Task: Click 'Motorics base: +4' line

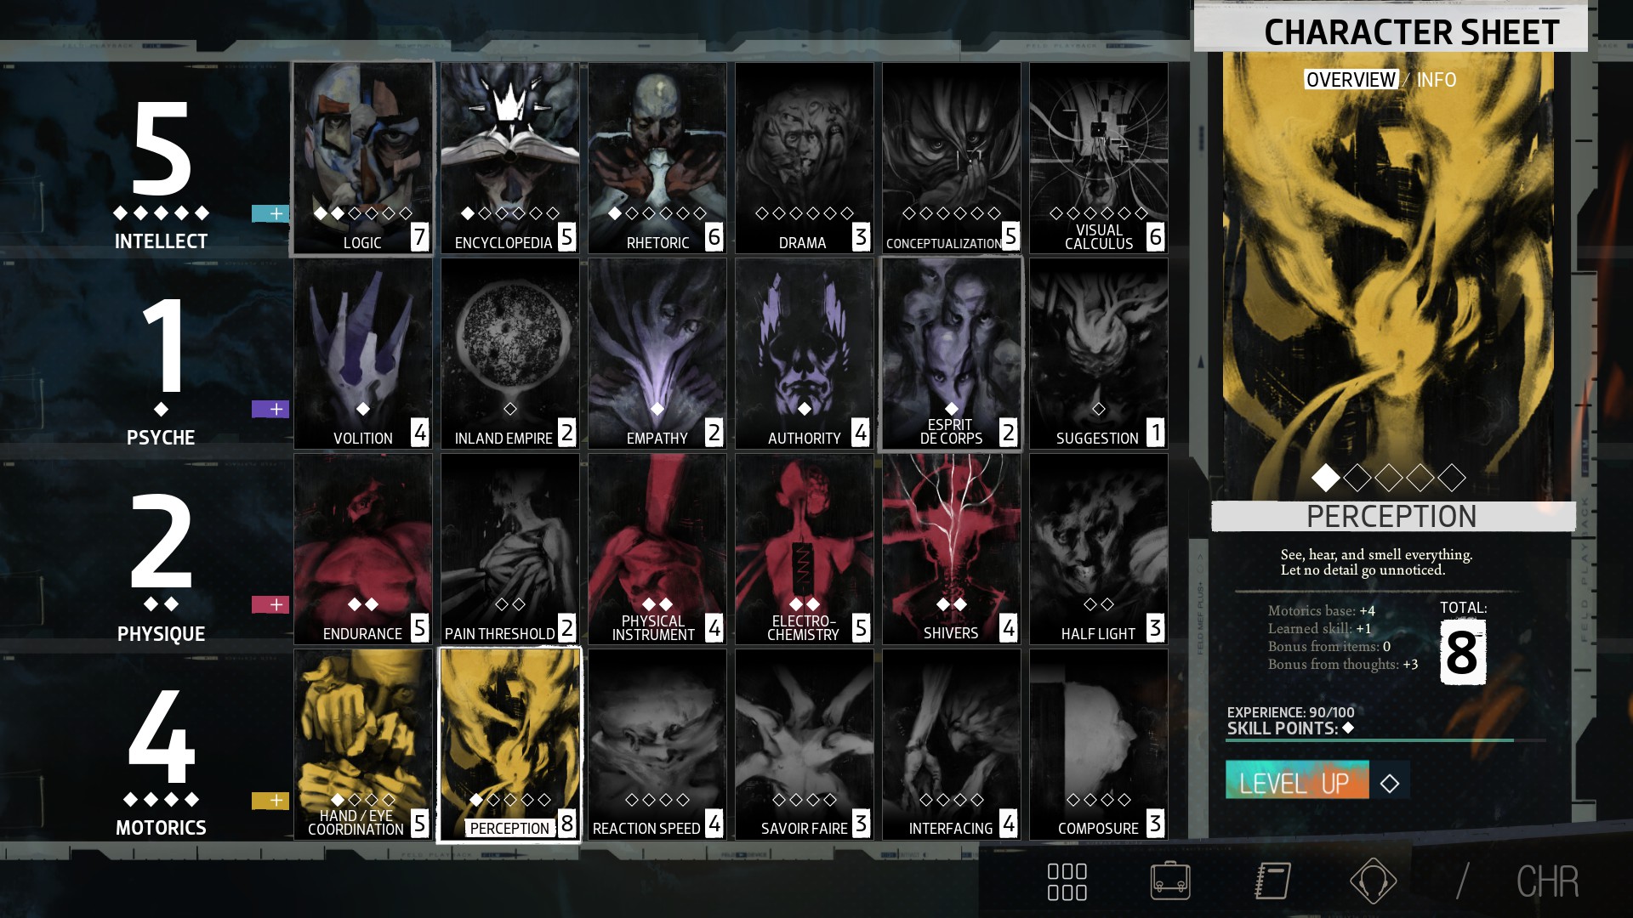Action: point(1321,611)
